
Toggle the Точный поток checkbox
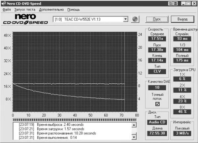pos(157,104)
